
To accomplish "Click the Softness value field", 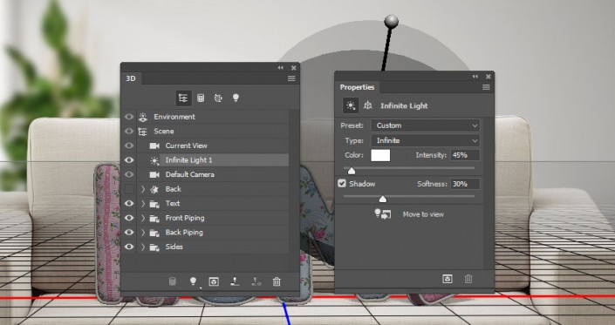I will [465, 184].
